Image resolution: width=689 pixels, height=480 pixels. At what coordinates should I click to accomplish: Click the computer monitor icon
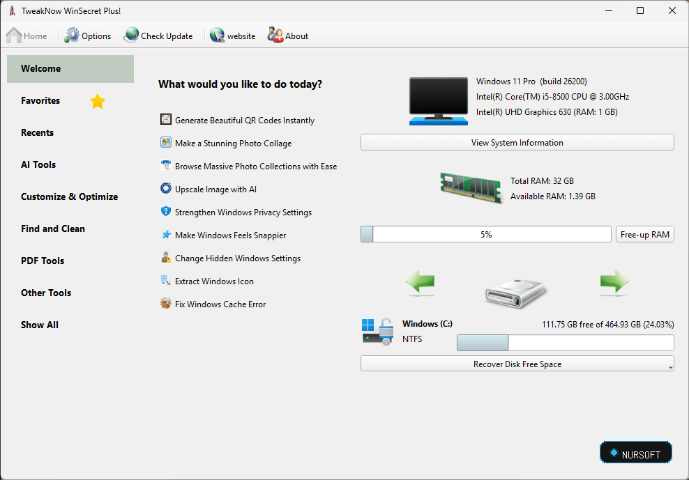pos(439,101)
